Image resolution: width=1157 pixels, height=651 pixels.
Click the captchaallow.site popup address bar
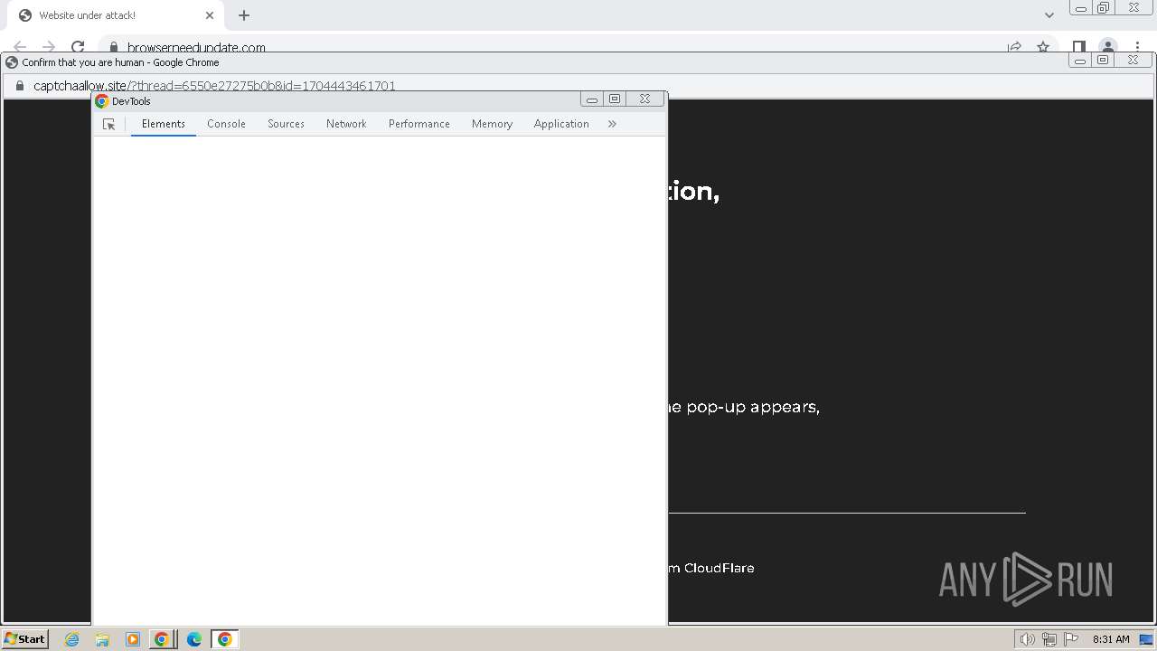[214, 86]
